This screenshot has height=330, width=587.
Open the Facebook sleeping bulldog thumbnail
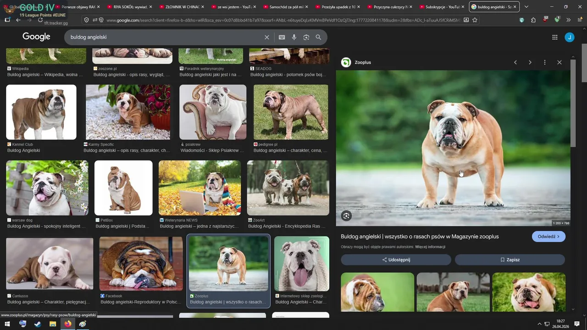pyautogui.click(x=141, y=264)
